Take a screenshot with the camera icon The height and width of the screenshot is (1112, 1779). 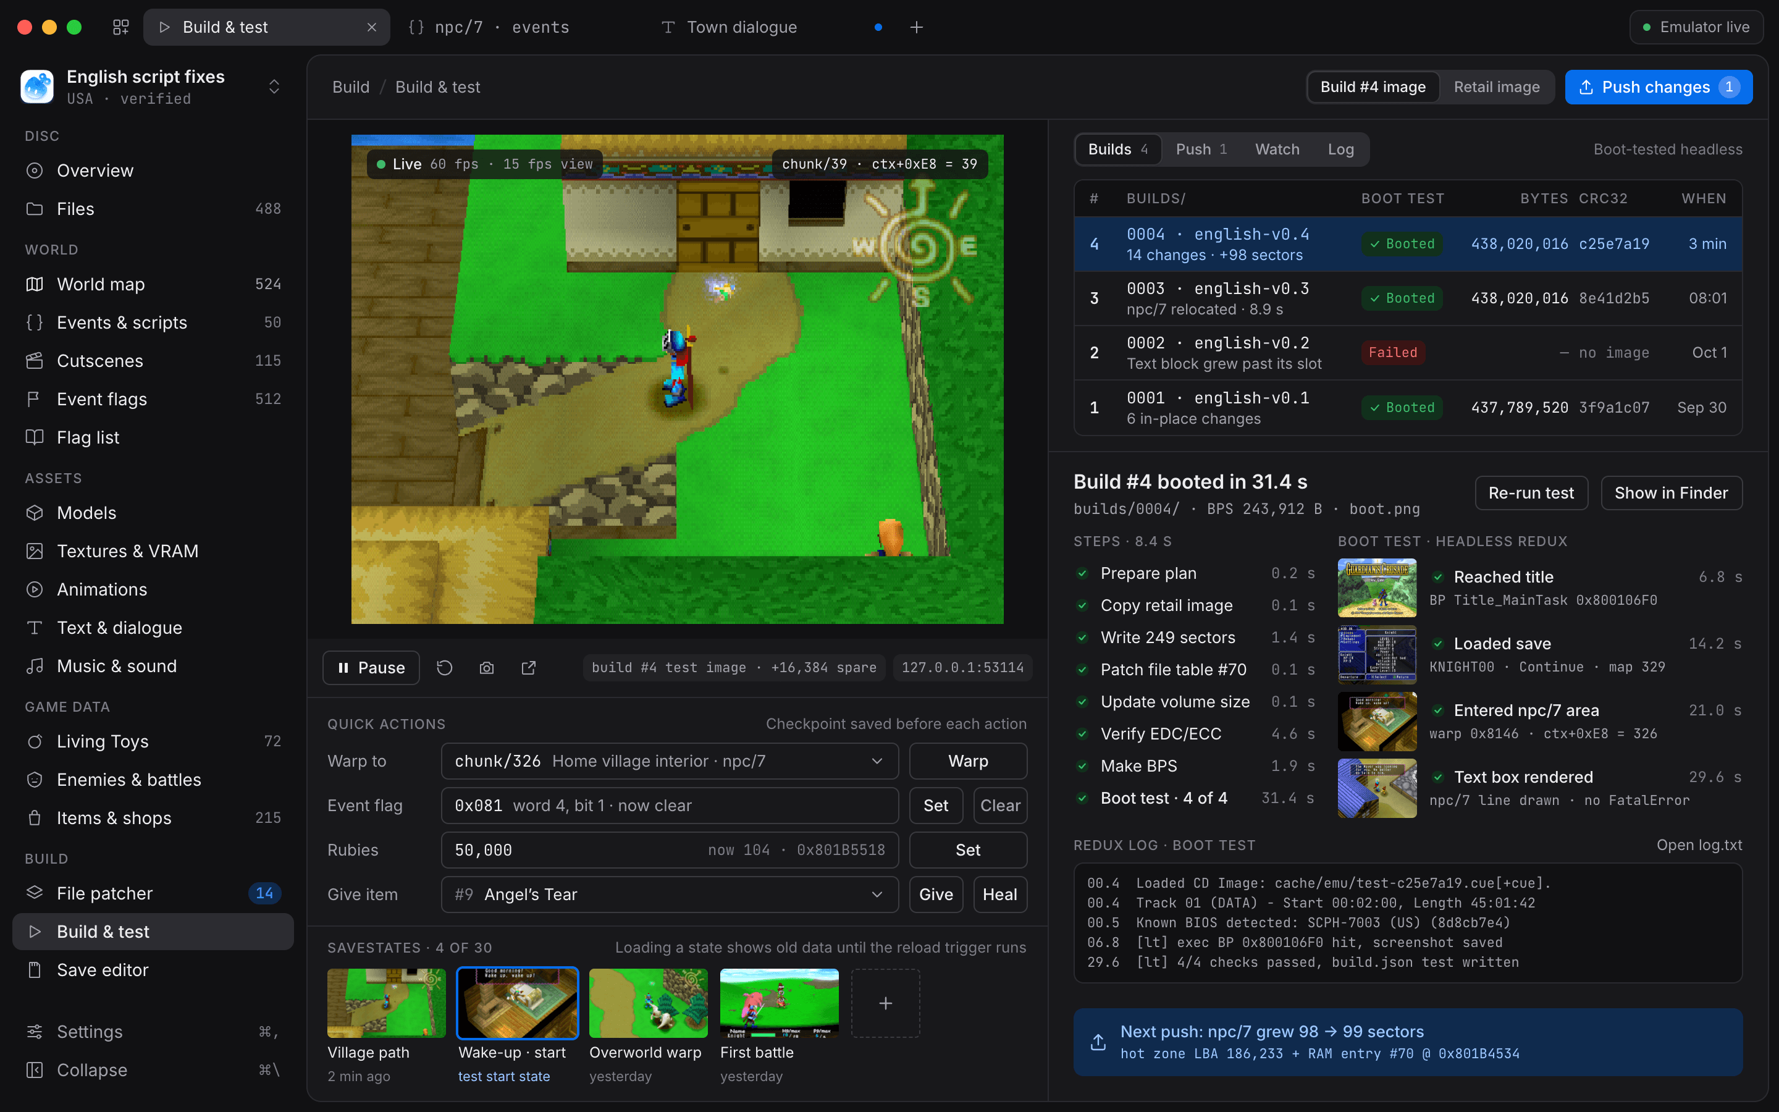click(487, 668)
